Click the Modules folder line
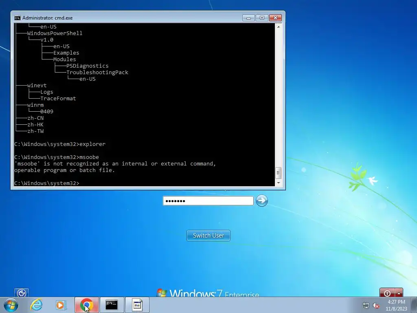Image resolution: width=417 pixels, height=313 pixels. point(65,60)
